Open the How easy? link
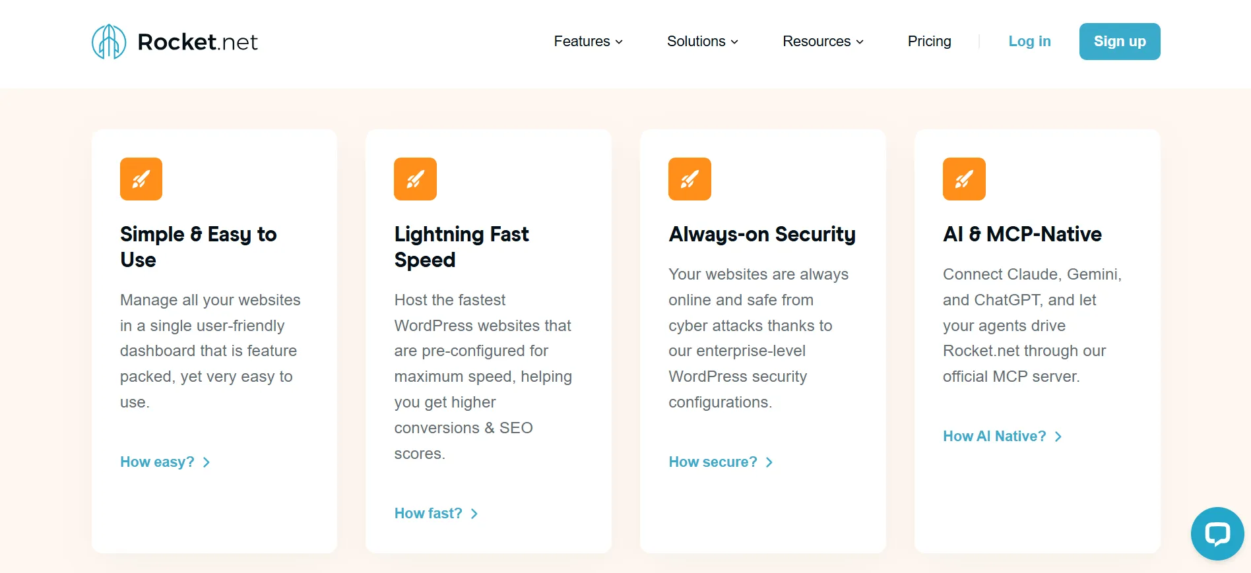 point(165,462)
